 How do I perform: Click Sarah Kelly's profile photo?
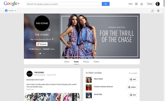point(89,95)
